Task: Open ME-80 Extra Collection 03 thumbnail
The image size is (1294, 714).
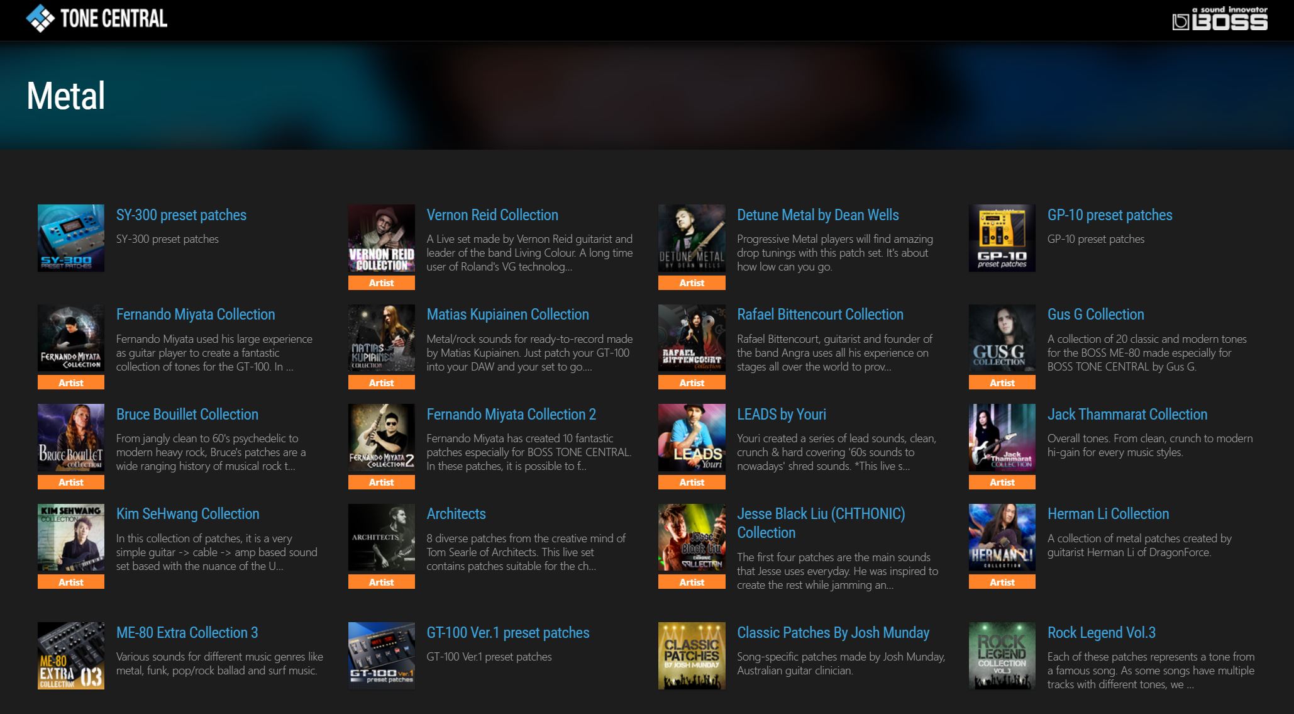Action: [71, 655]
